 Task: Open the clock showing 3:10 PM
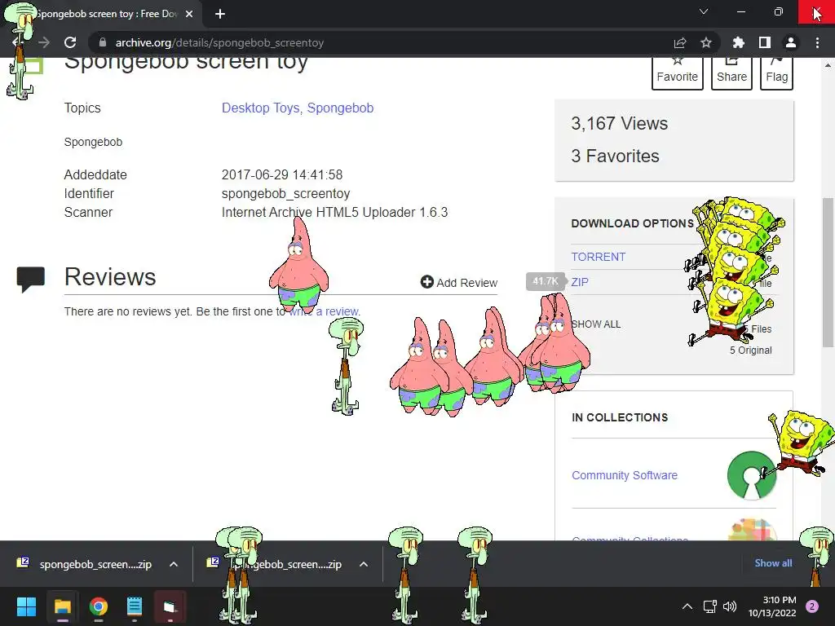[x=772, y=606]
